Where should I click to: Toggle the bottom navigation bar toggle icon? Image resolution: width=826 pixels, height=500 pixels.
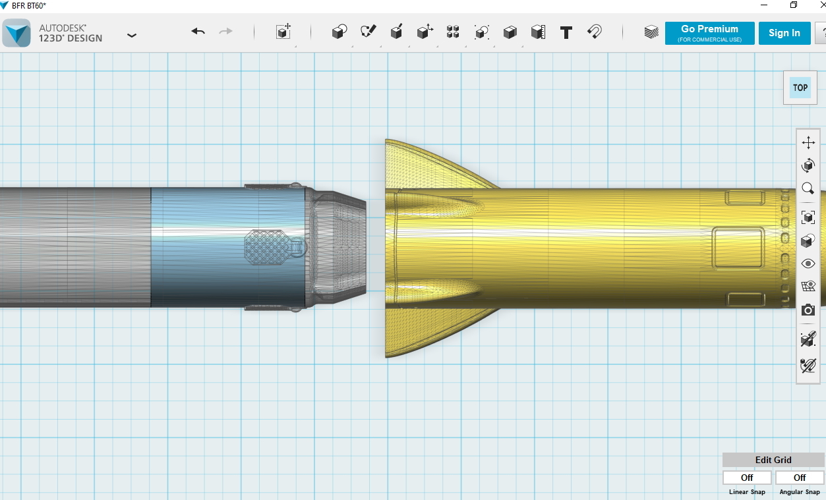[x=808, y=365]
